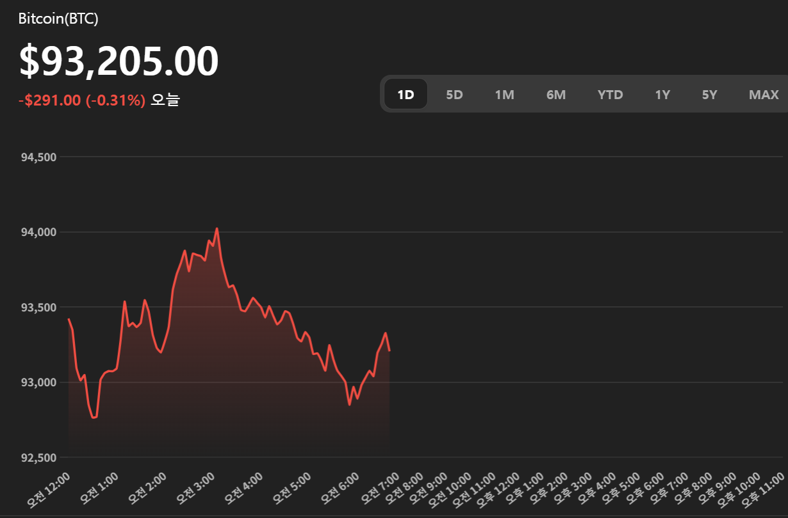Viewport: 788px width, 518px height.
Task: Click the -$291.00 (-0.31%) change text
Action: (82, 100)
